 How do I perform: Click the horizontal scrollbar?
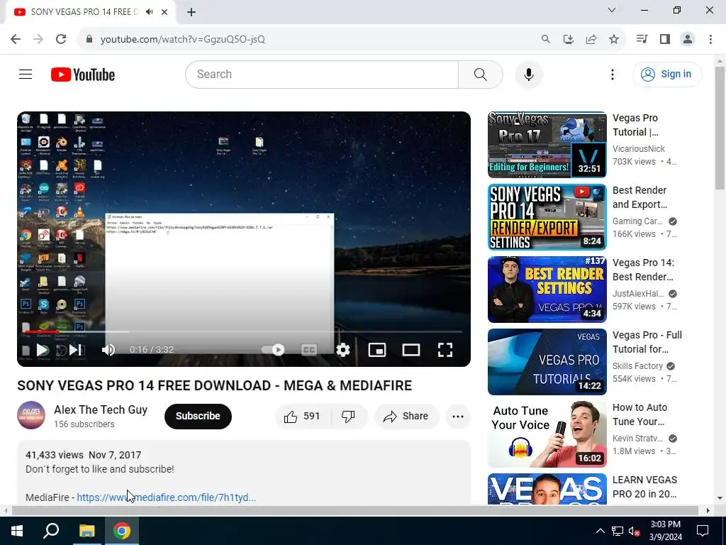[355, 510]
